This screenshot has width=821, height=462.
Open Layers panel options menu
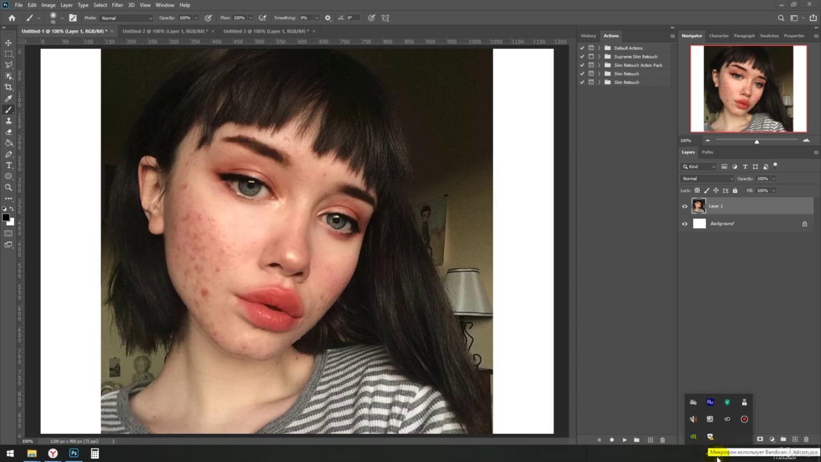[x=816, y=152]
